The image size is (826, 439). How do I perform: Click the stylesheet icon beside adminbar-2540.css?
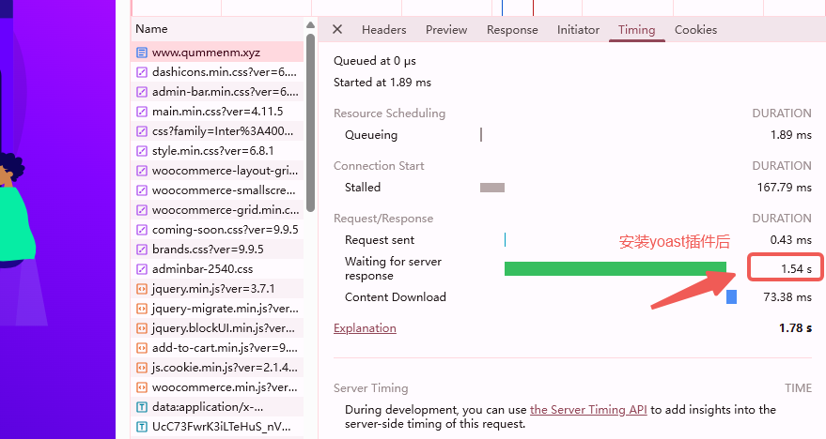point(142,269)
